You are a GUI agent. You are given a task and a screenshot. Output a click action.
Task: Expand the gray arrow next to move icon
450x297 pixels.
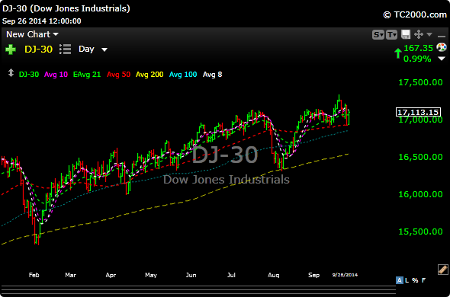tap(429, 34)
